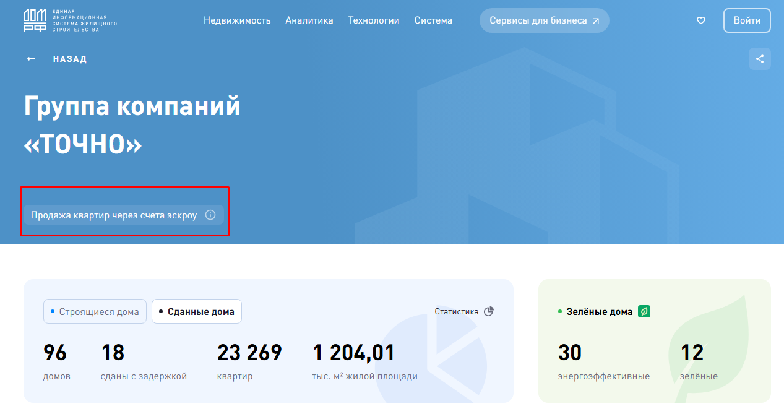
Task: Select the Сданные дома tab
Action: 197,311
